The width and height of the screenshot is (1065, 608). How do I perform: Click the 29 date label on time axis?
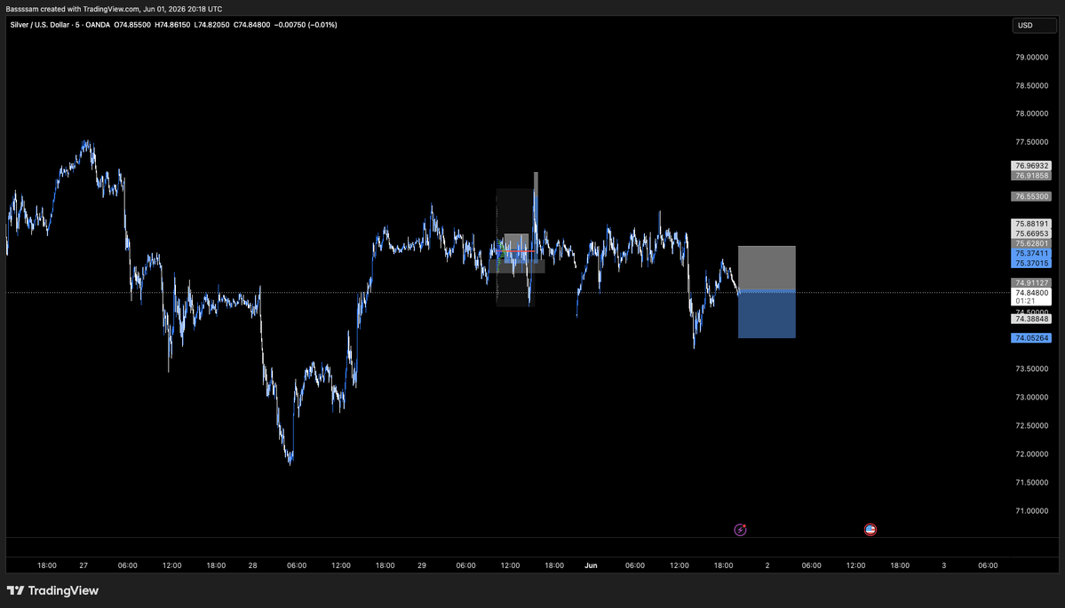click(422, 565)
